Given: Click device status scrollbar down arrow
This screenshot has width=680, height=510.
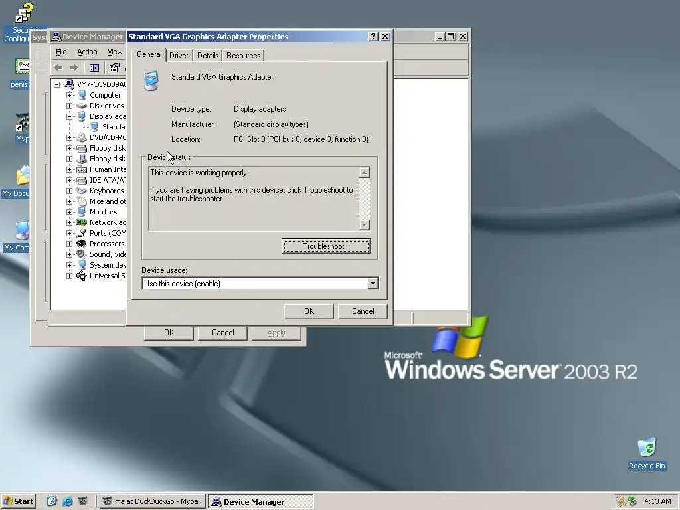Looking at the screenshot, I should pyautogui.click(x=365, y=224).
